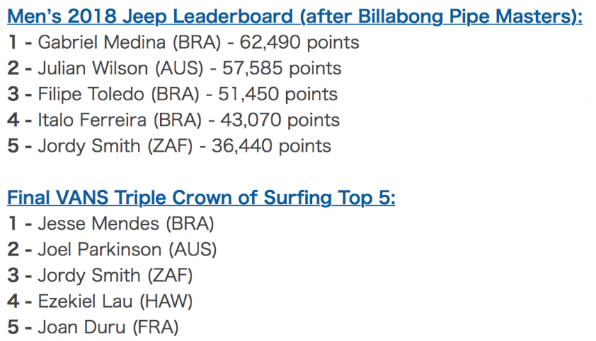
Task: Click the 62,490 points value
Action: click(299, 42)
